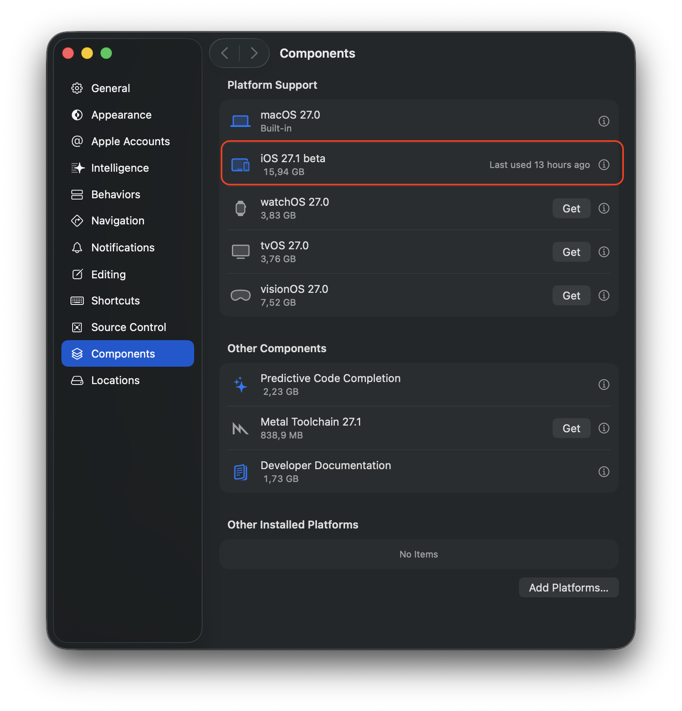Get the tvOS 27.0 platform
The image size is (682, 711).
(x=571, y=252)
